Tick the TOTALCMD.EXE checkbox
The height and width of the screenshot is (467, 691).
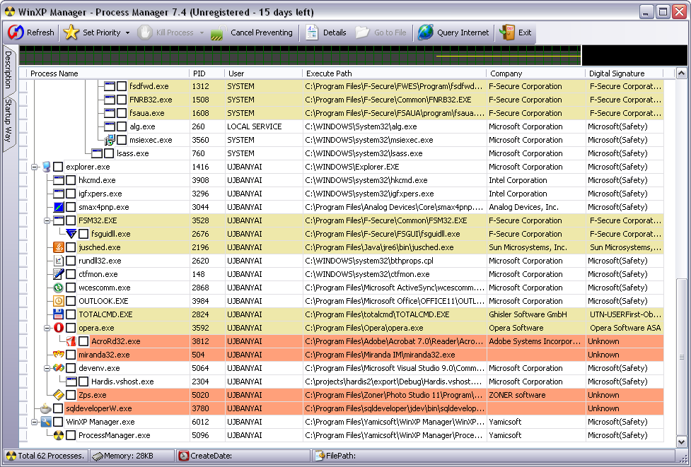coord(71,314)
